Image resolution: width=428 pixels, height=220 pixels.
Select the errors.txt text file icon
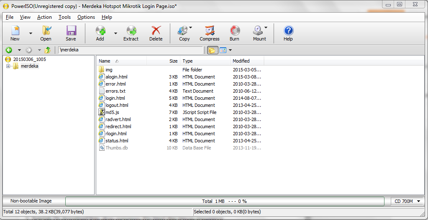click(x=102, y=91)
